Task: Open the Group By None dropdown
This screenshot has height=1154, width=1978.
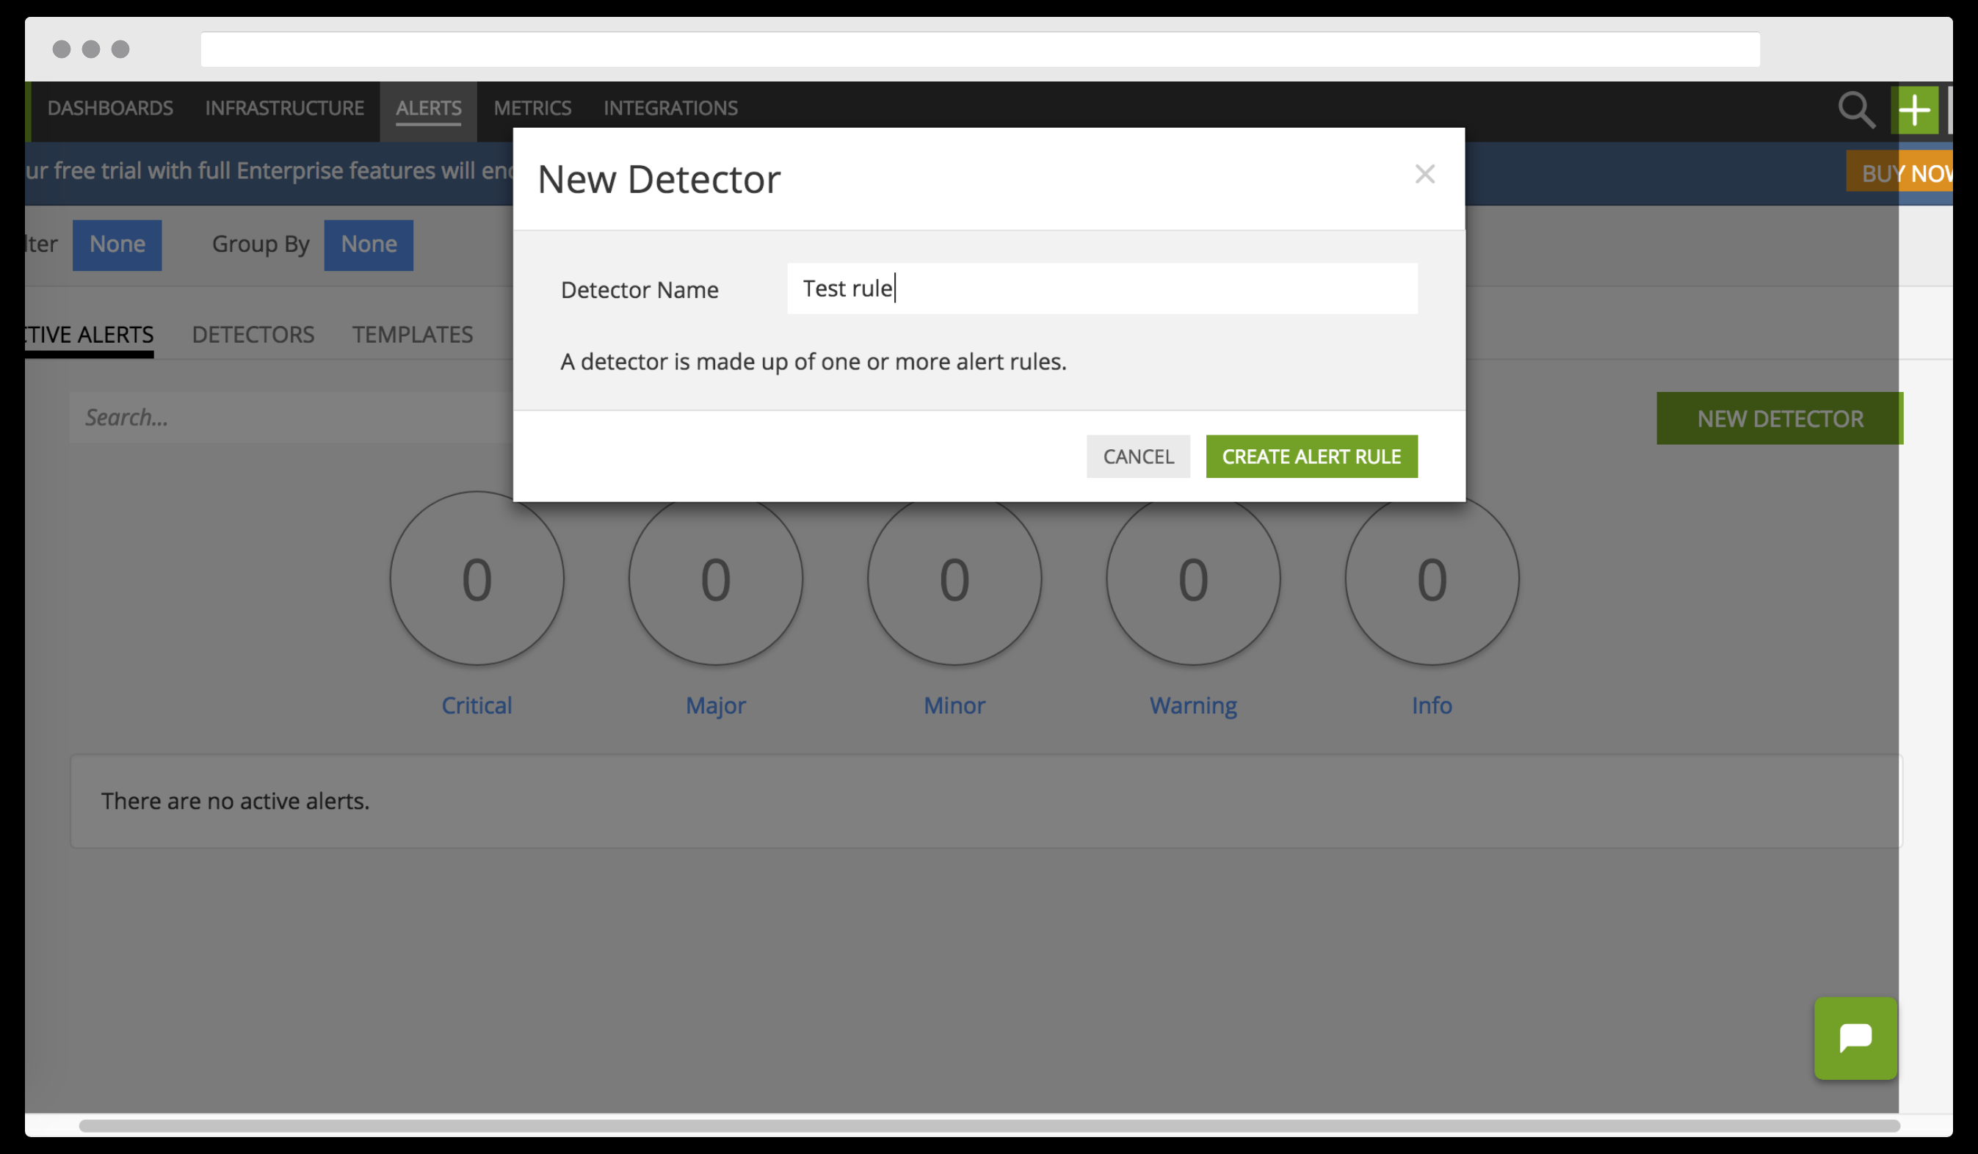Action: 368,244
